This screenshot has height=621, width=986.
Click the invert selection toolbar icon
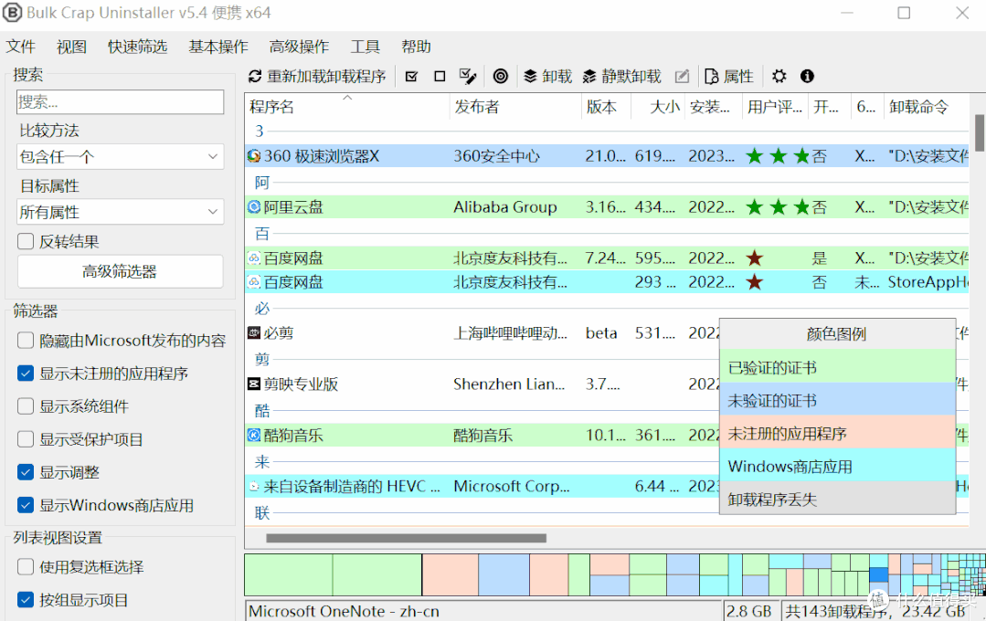[467, 77]
